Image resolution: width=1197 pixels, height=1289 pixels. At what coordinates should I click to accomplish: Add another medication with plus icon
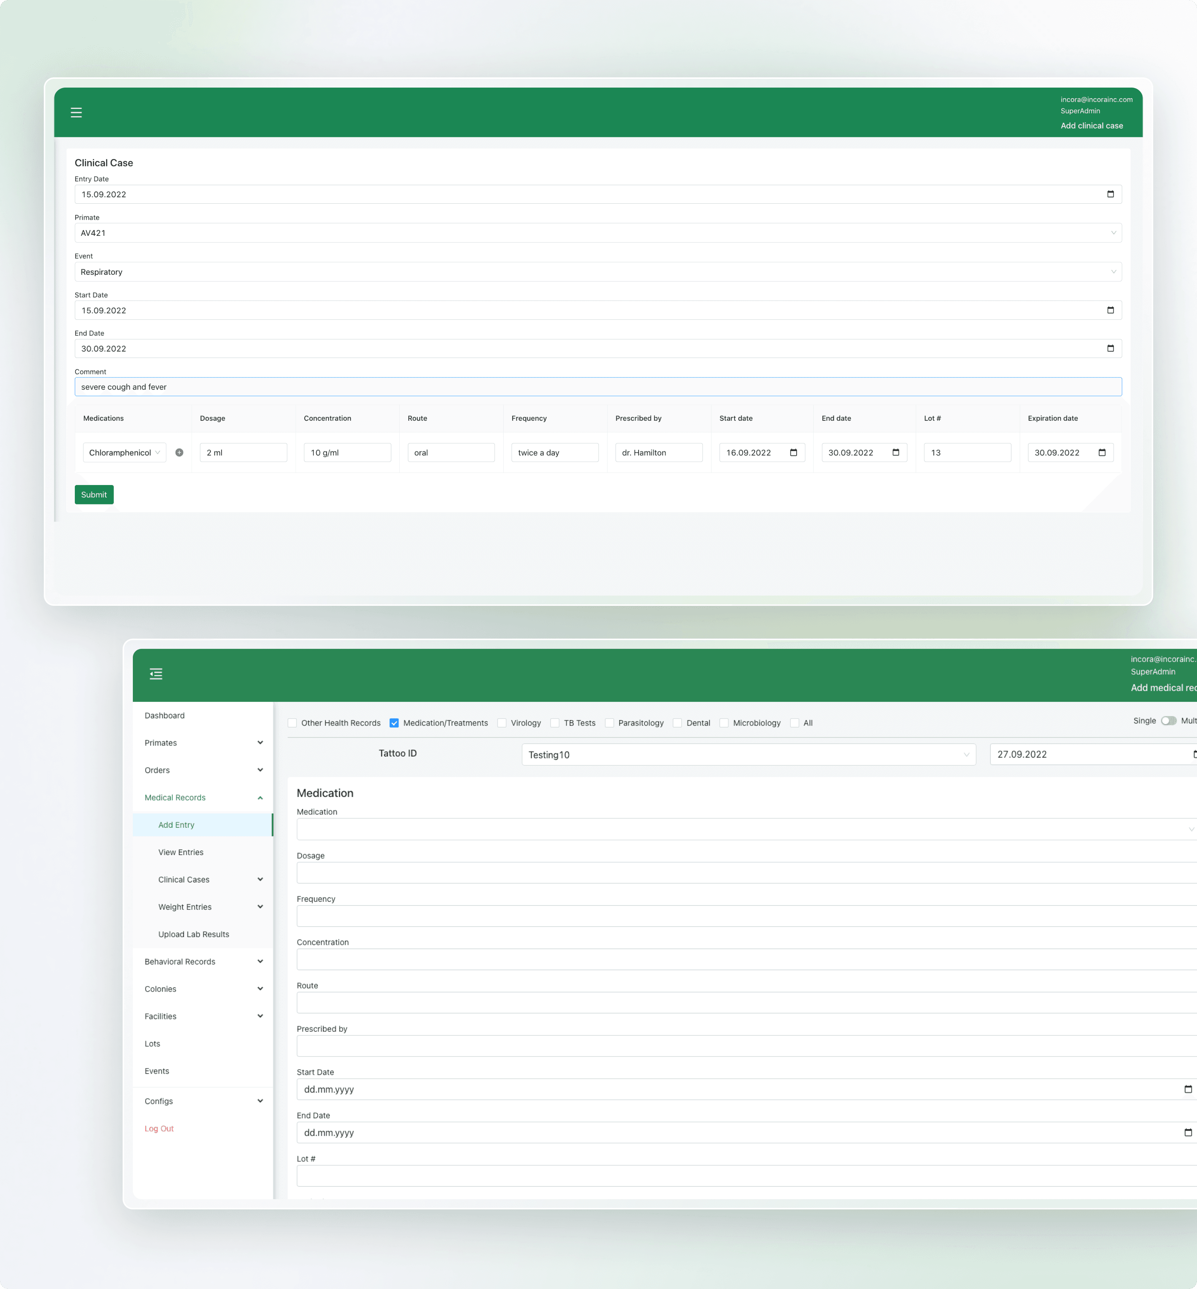pos(180,453)
